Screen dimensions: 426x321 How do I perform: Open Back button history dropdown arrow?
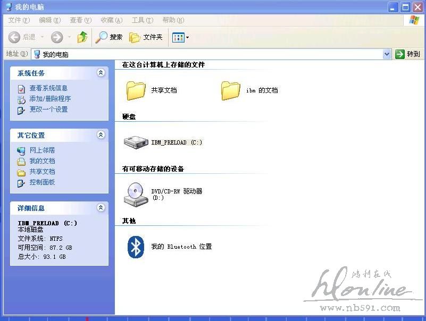(43, 37)
